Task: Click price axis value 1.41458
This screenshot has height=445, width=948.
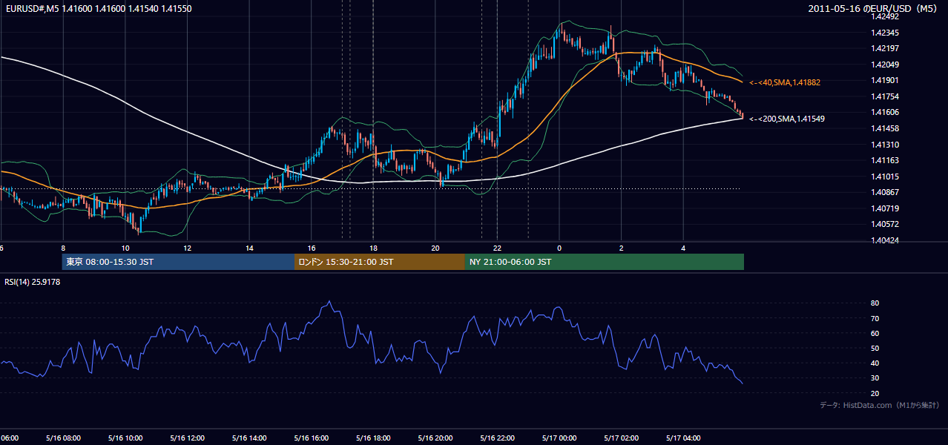Action: click(885, 128)
